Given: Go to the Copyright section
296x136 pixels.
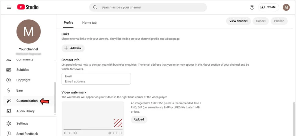Looking at the screenshot, I should click(x=23, y=80).
